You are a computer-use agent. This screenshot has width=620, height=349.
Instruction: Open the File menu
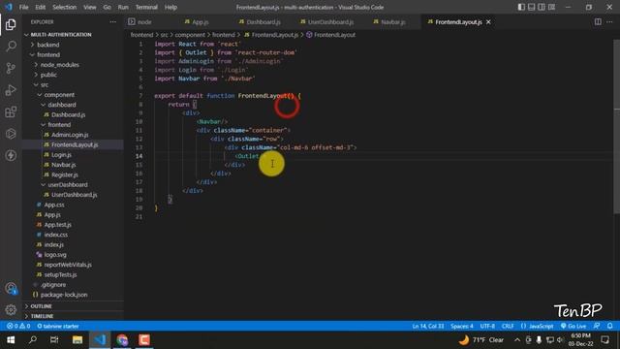point(23,7)
